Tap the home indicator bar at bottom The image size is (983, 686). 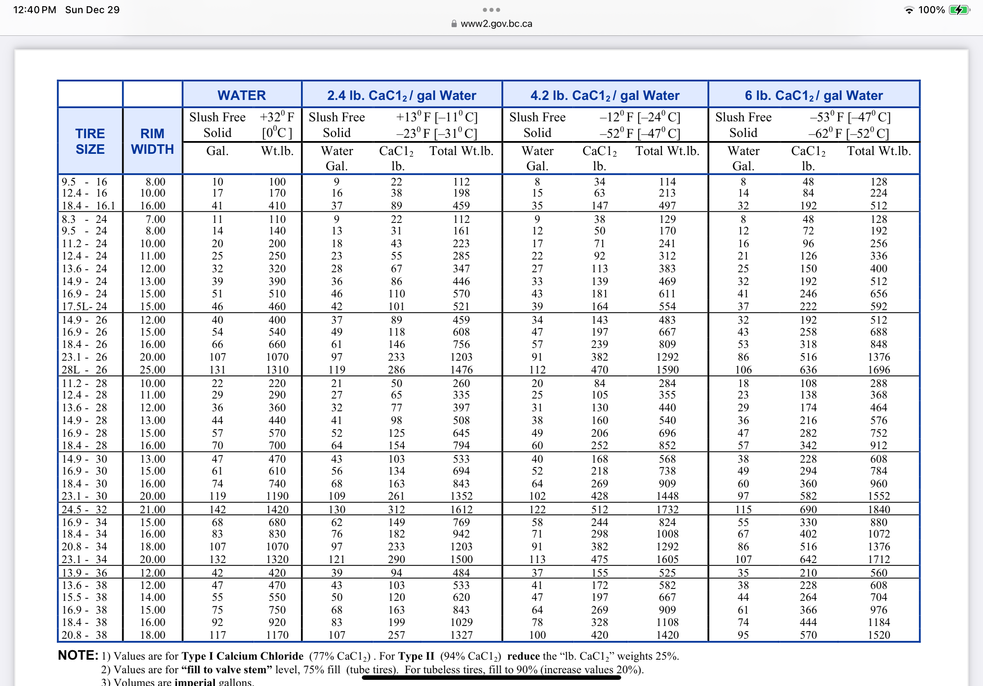(491, 677)
